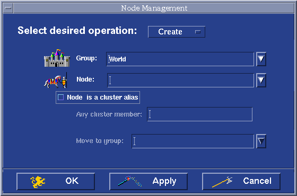
Task: Click the Node Management title bar
Action: pyautogui.click(x=154, y=8)
